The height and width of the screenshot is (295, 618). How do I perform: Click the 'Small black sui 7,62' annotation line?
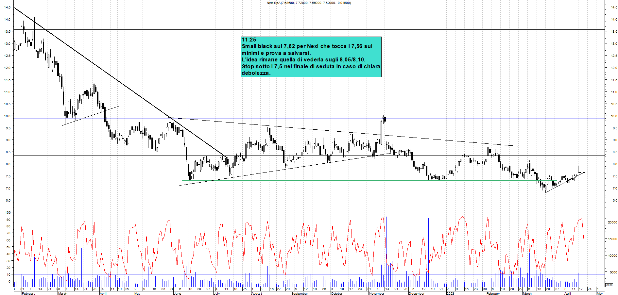click(x=307, y=46)
